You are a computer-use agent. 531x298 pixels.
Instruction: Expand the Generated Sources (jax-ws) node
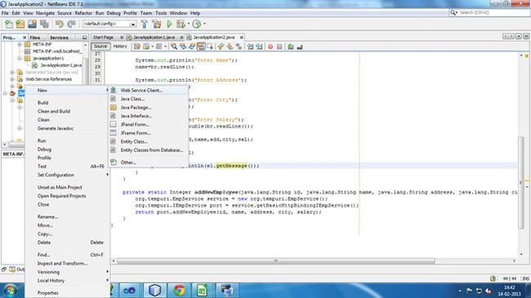[12, 72]
